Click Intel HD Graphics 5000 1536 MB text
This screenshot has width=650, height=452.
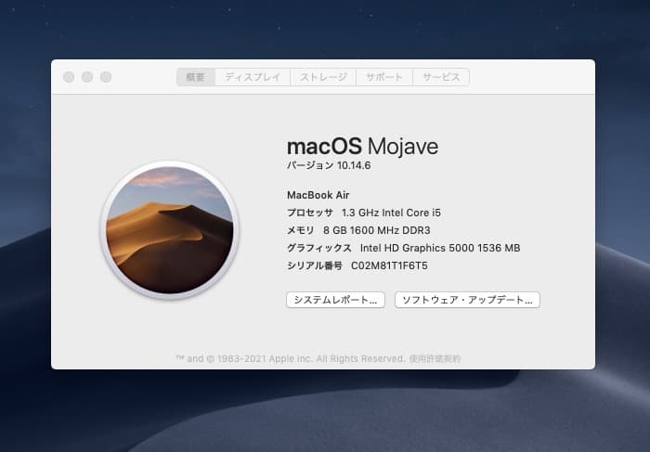(440, 248)
